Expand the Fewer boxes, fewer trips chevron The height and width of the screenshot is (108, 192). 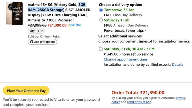pyautogui.click(x=146, y=31)
